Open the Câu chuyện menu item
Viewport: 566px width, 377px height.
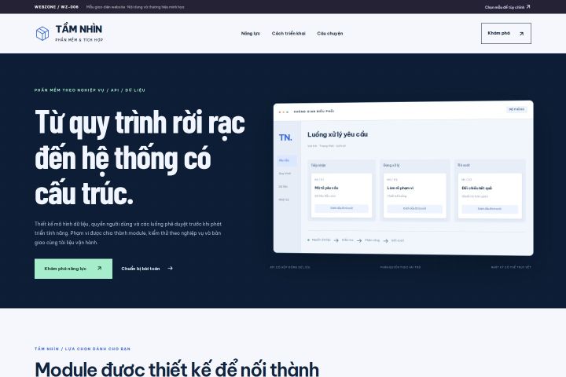coord(330,34)
